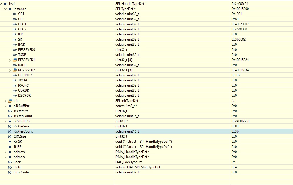The image size is (293, 185).
Task: Click the CFG2 variable icon
Action: pyautogui.click(x=14, y=29)
